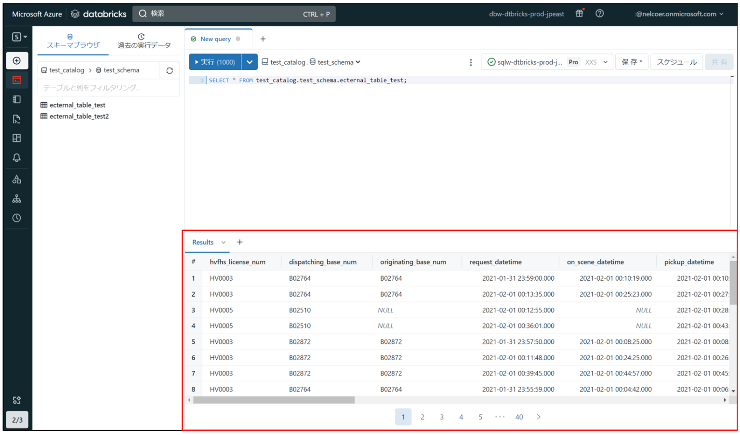Open the Databricks help icon
This screenshot has height=435, width=740.
click(599, 14)
